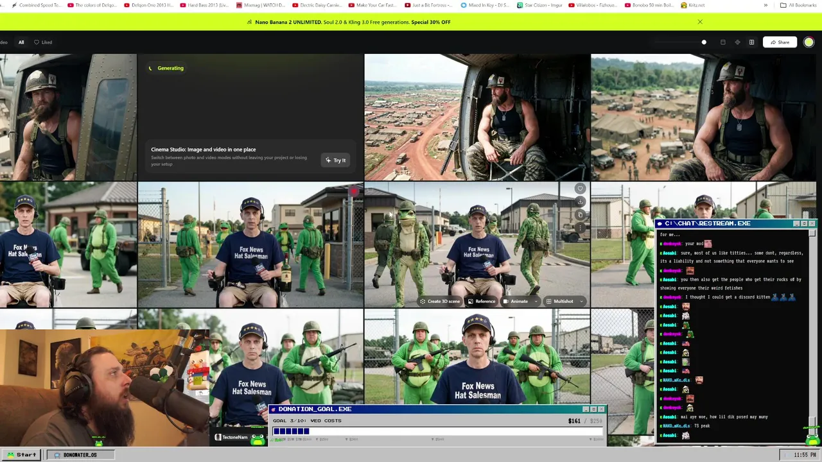The width and height of the screenshot is (822, 462).
Task: Click the settings icon beside grid view
Action: [x=737, y=42]
